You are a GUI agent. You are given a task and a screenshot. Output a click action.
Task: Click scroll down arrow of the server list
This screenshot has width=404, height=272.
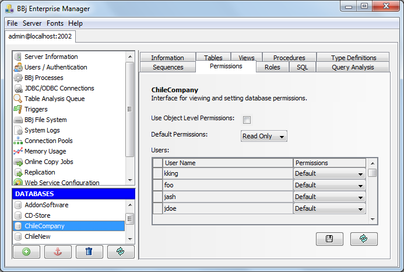(x=130, y=180)
